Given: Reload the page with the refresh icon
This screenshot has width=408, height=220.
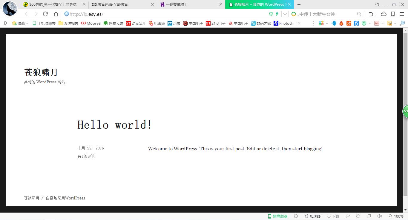Looking at the screenshot, I should [x=45, y=14].
